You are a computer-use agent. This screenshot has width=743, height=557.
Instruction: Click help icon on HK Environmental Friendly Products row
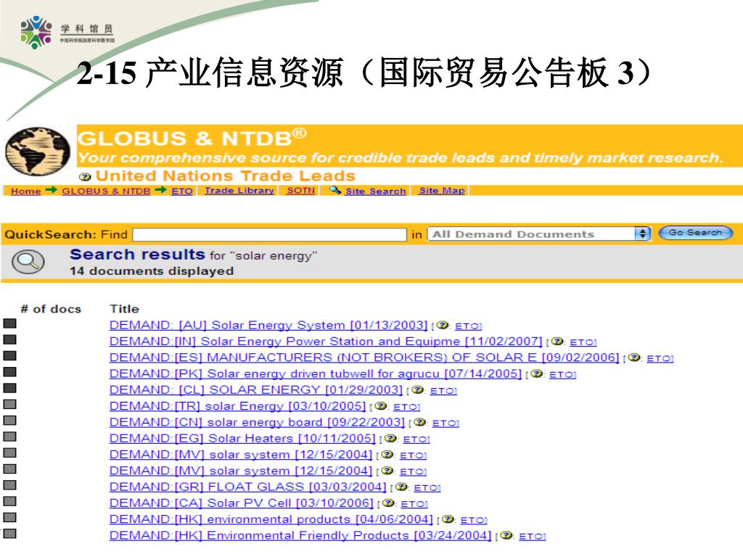pos(506,535)
